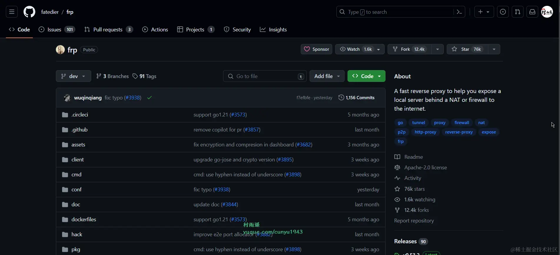The image size is (560, 255).
Task: Open the user avatar menu
Action: [547, 12]
